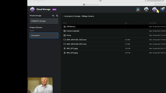
Task: Select cb projects library
Action: point(44,35)
